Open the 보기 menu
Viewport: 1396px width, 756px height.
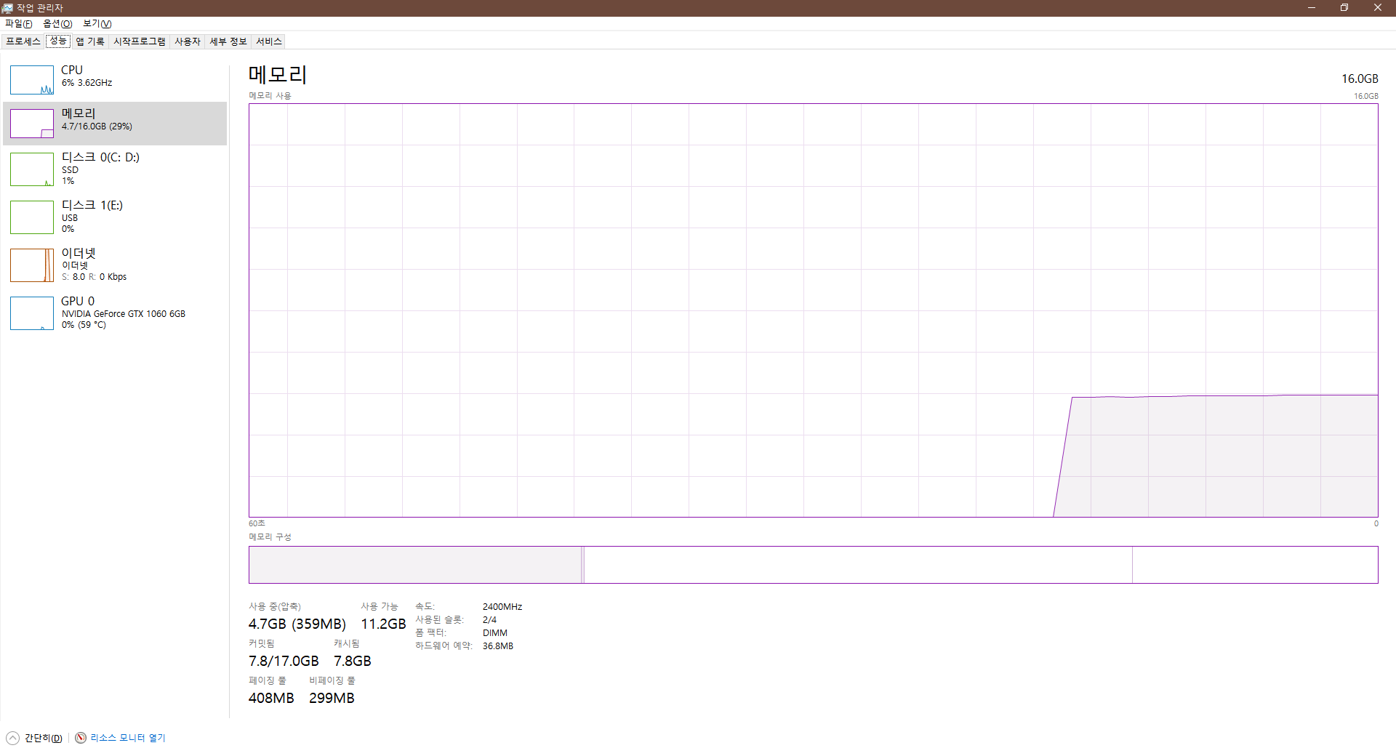tap(97, 24)
